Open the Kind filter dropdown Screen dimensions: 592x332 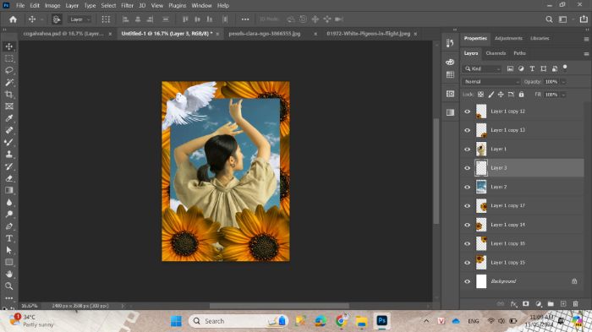tap(483, 68)
